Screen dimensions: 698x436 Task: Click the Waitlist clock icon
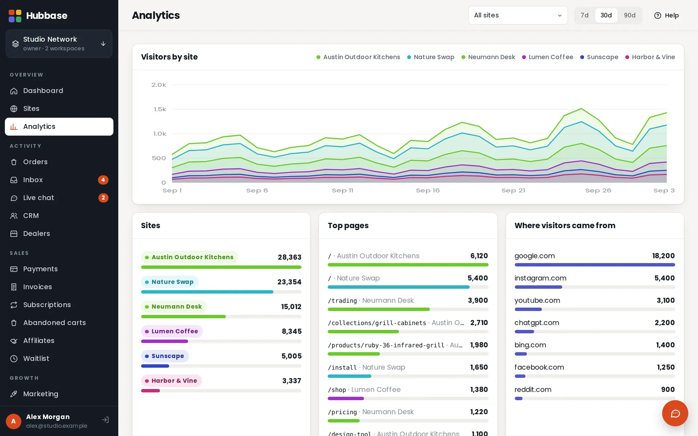tap(14, 359)
